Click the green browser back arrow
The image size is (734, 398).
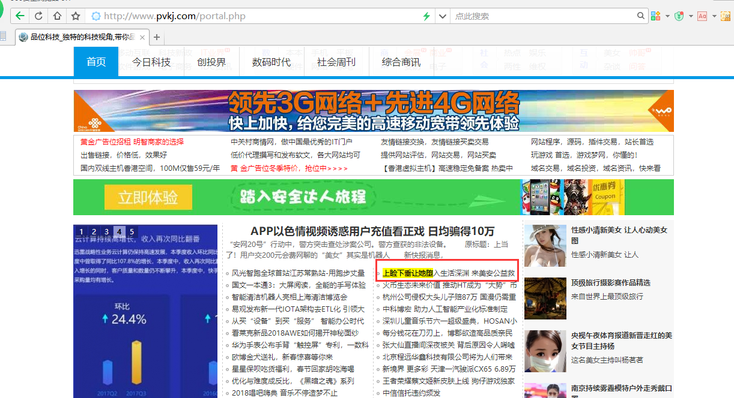pos(21,16)
